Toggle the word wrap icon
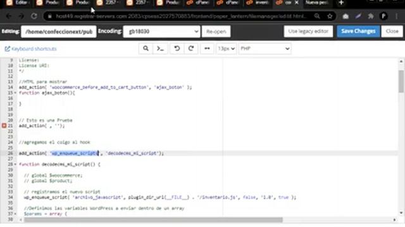Image resolution: width=405 pixels, height=227 pixels. (x=207, y=49)
